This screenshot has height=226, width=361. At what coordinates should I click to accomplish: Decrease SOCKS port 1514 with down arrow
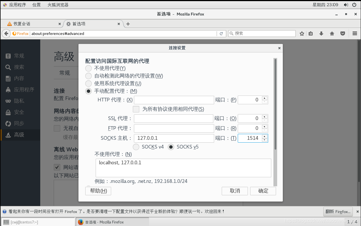click(x=264, y=140)
